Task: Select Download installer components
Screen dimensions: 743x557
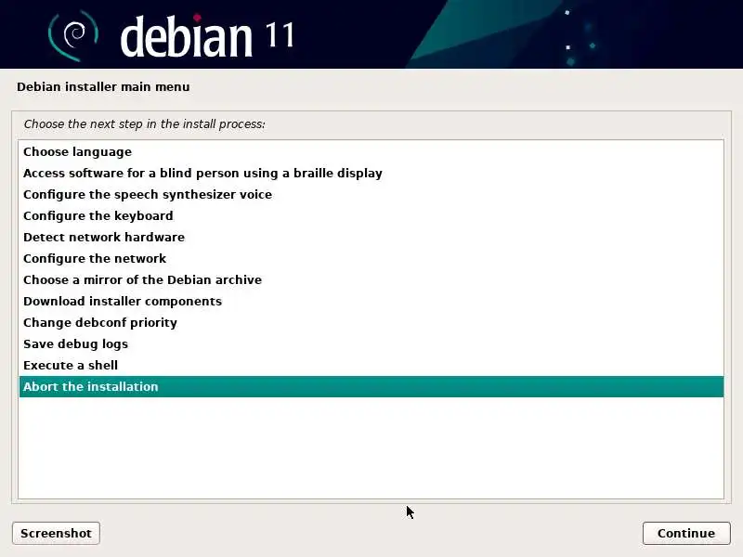Action: pos(371,301)
